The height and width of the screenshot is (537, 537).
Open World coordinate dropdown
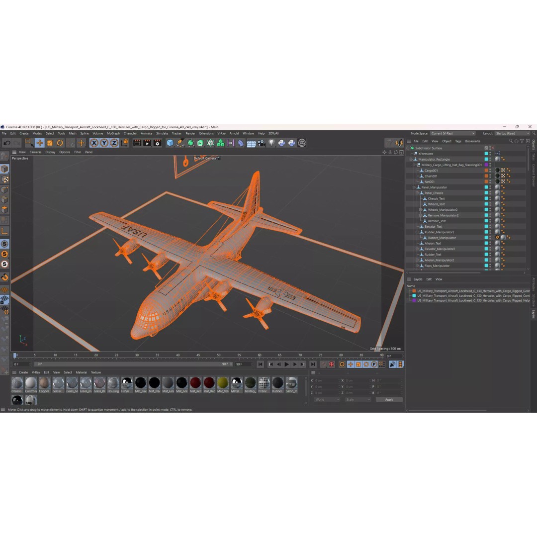tap(327, 400)
